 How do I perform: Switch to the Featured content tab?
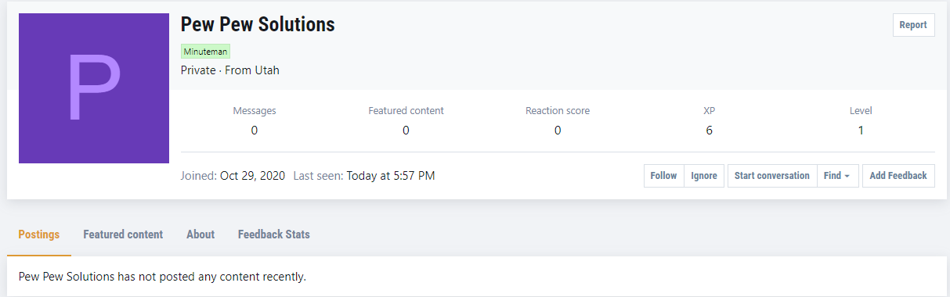click(123, 234)
